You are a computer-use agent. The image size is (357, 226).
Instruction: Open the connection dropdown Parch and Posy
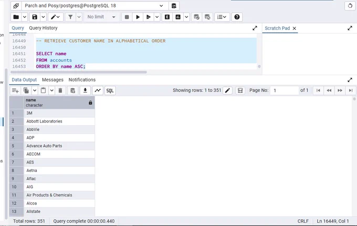click(94, 6)
